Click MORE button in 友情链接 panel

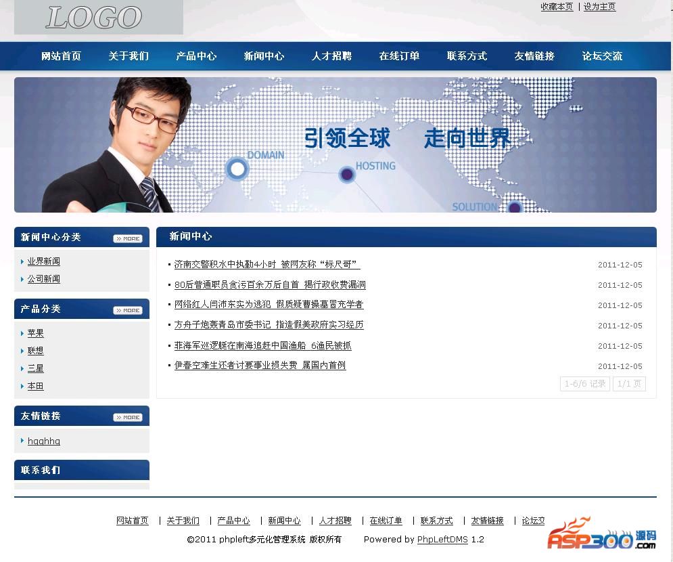(128, 418)
